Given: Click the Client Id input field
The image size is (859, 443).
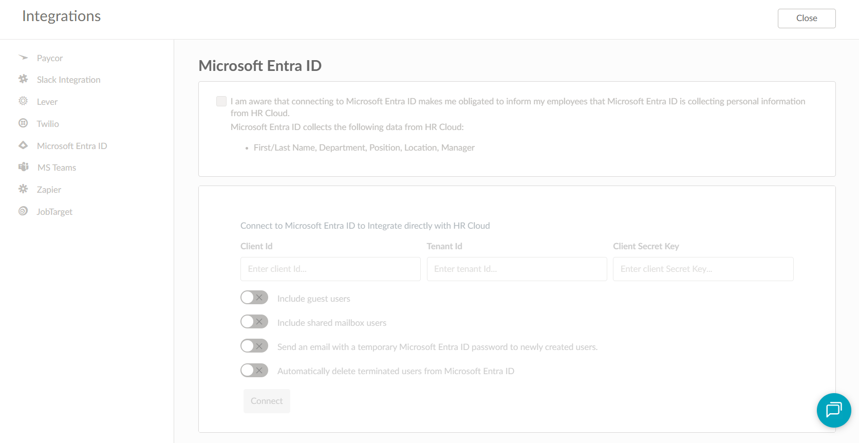Looking at the screenshot, I should [330, 269].
